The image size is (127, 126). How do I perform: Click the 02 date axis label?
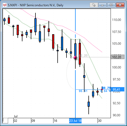(x=15, y=121)
